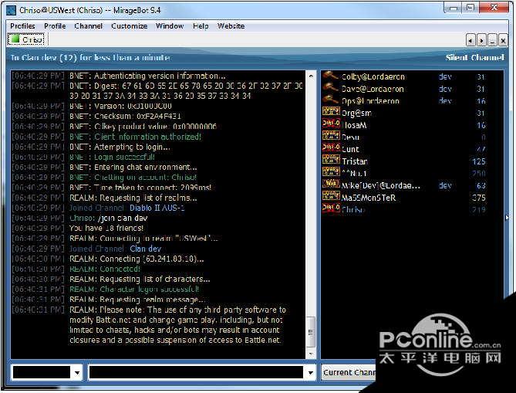
Task: Click MaSSMonSTeR's ping value 375
Action: [x=479, y=198]
